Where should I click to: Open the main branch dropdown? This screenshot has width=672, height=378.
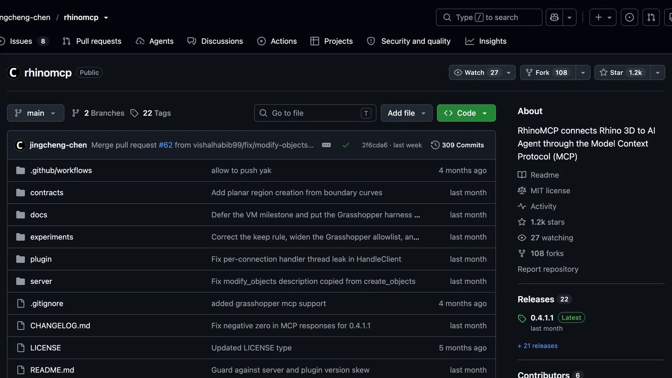tap(36, 113)
